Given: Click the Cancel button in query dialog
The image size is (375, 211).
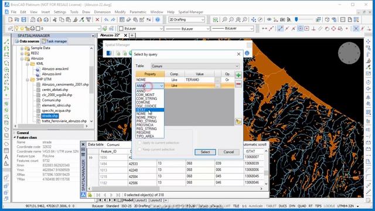Looking at the screenshot, I should (229, 152).
